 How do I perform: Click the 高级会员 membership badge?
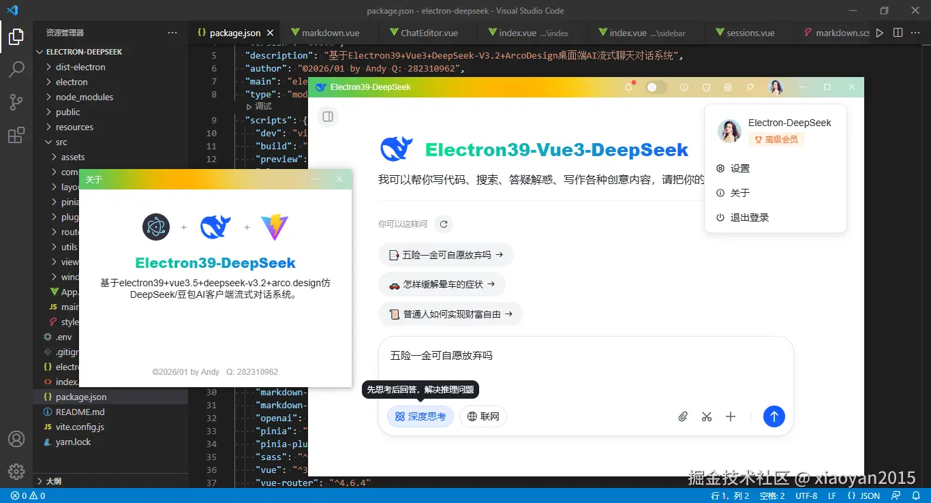point(776,139)
